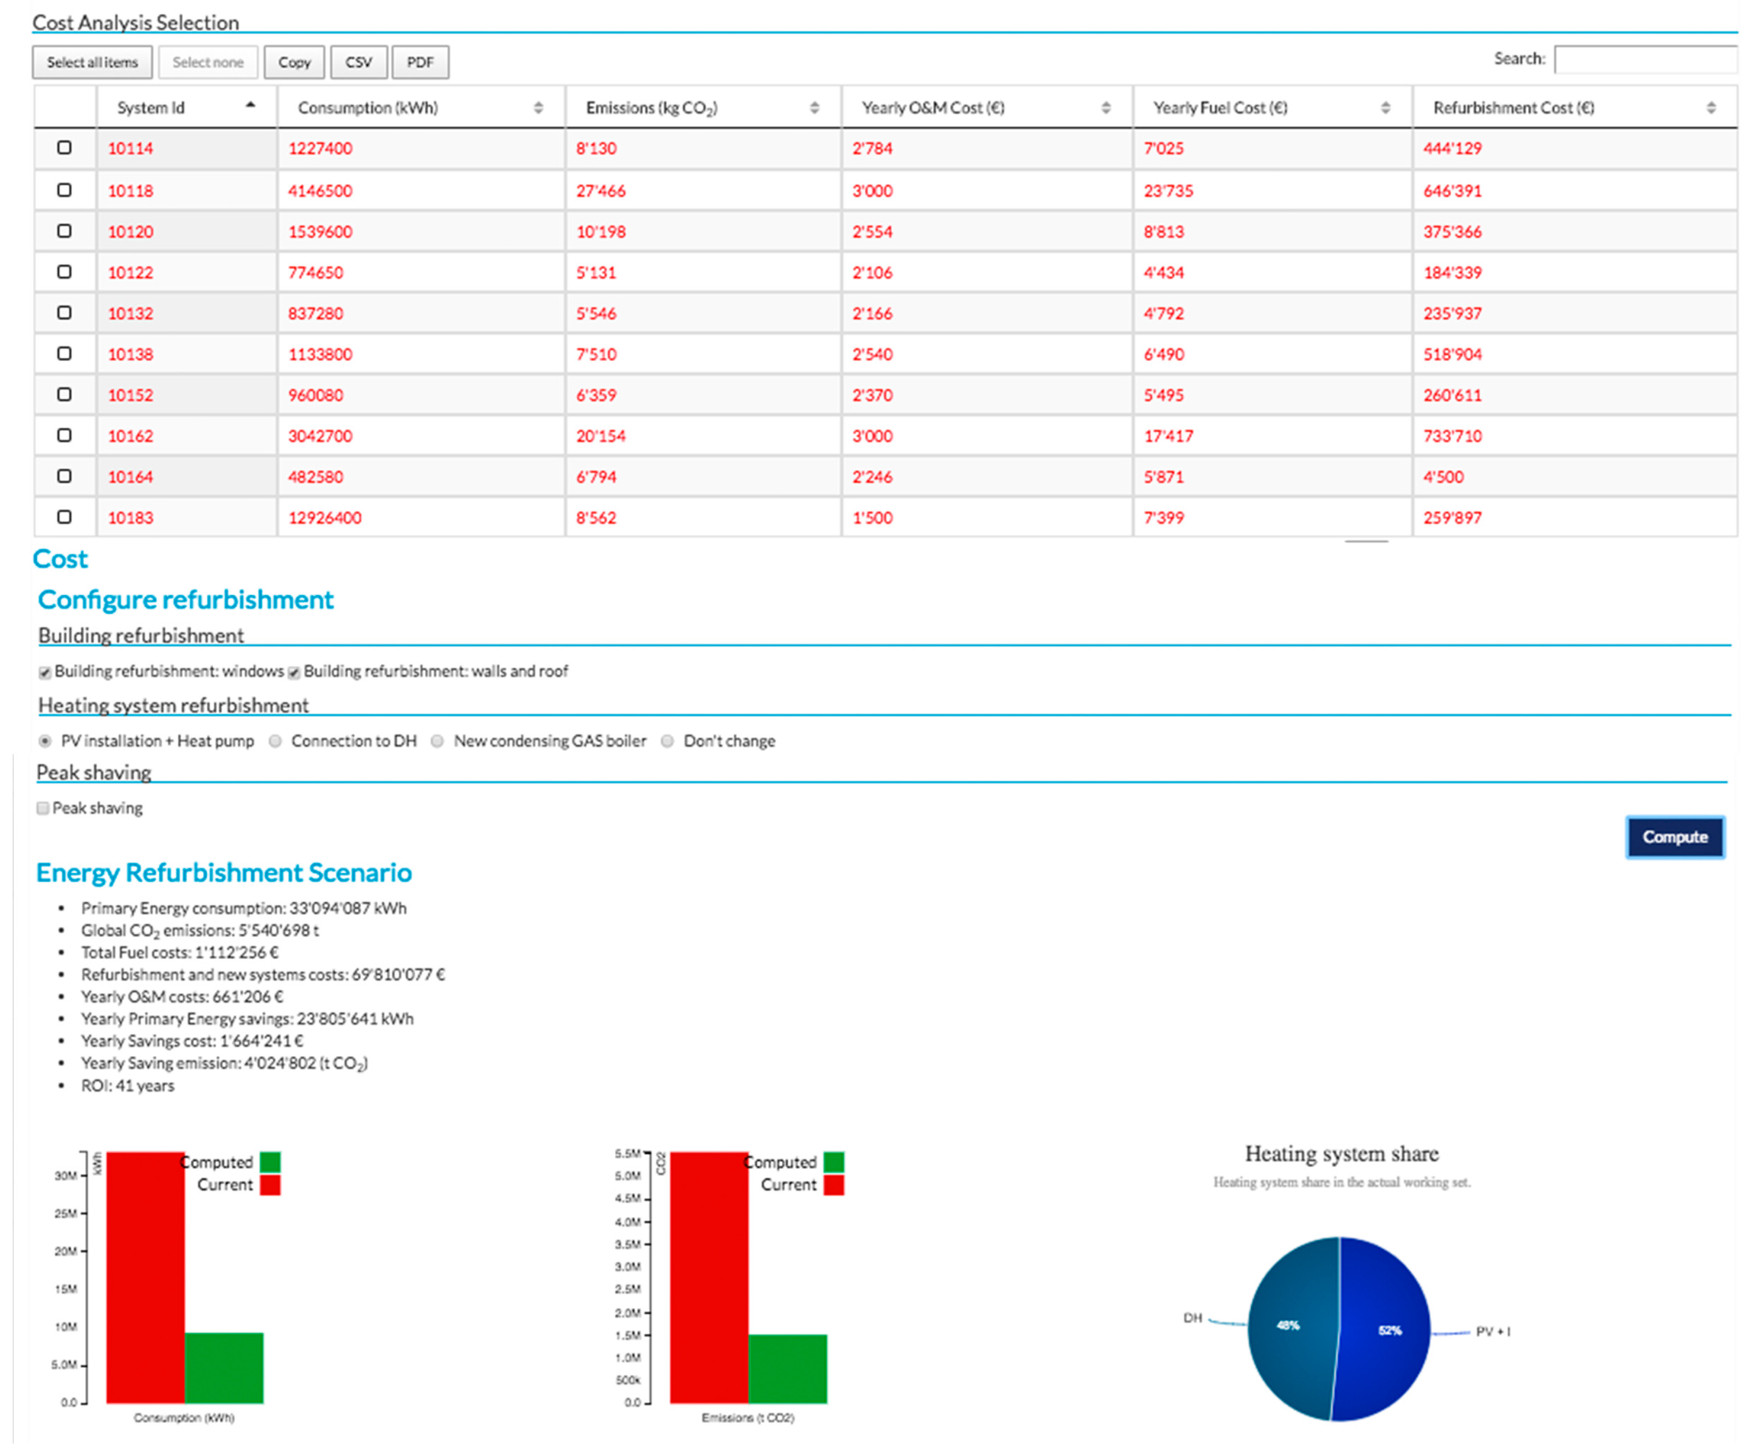This screenshot has height=1455, width=1749.
Task: Click Select all items button
Action: [x=92, y=62]
